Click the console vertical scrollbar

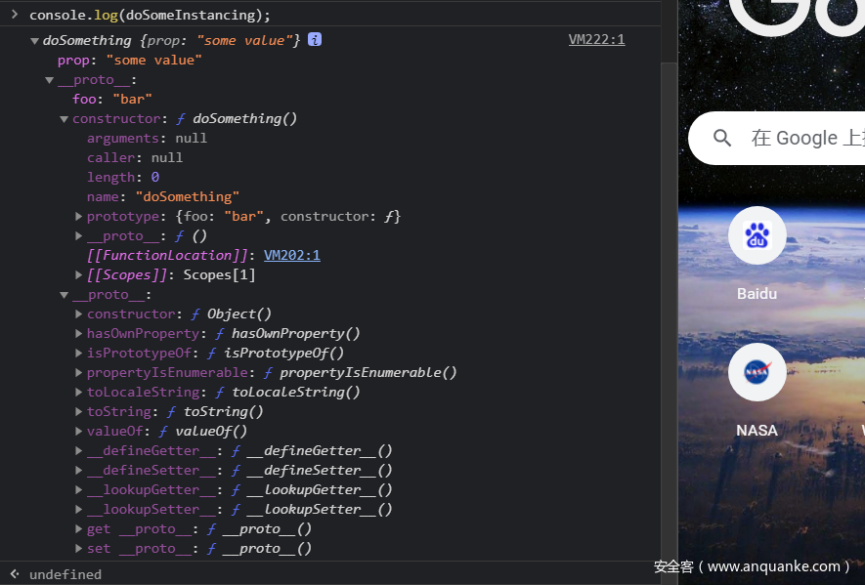click(669, 293)
